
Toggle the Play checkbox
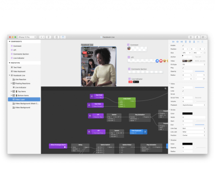(183, 68)
